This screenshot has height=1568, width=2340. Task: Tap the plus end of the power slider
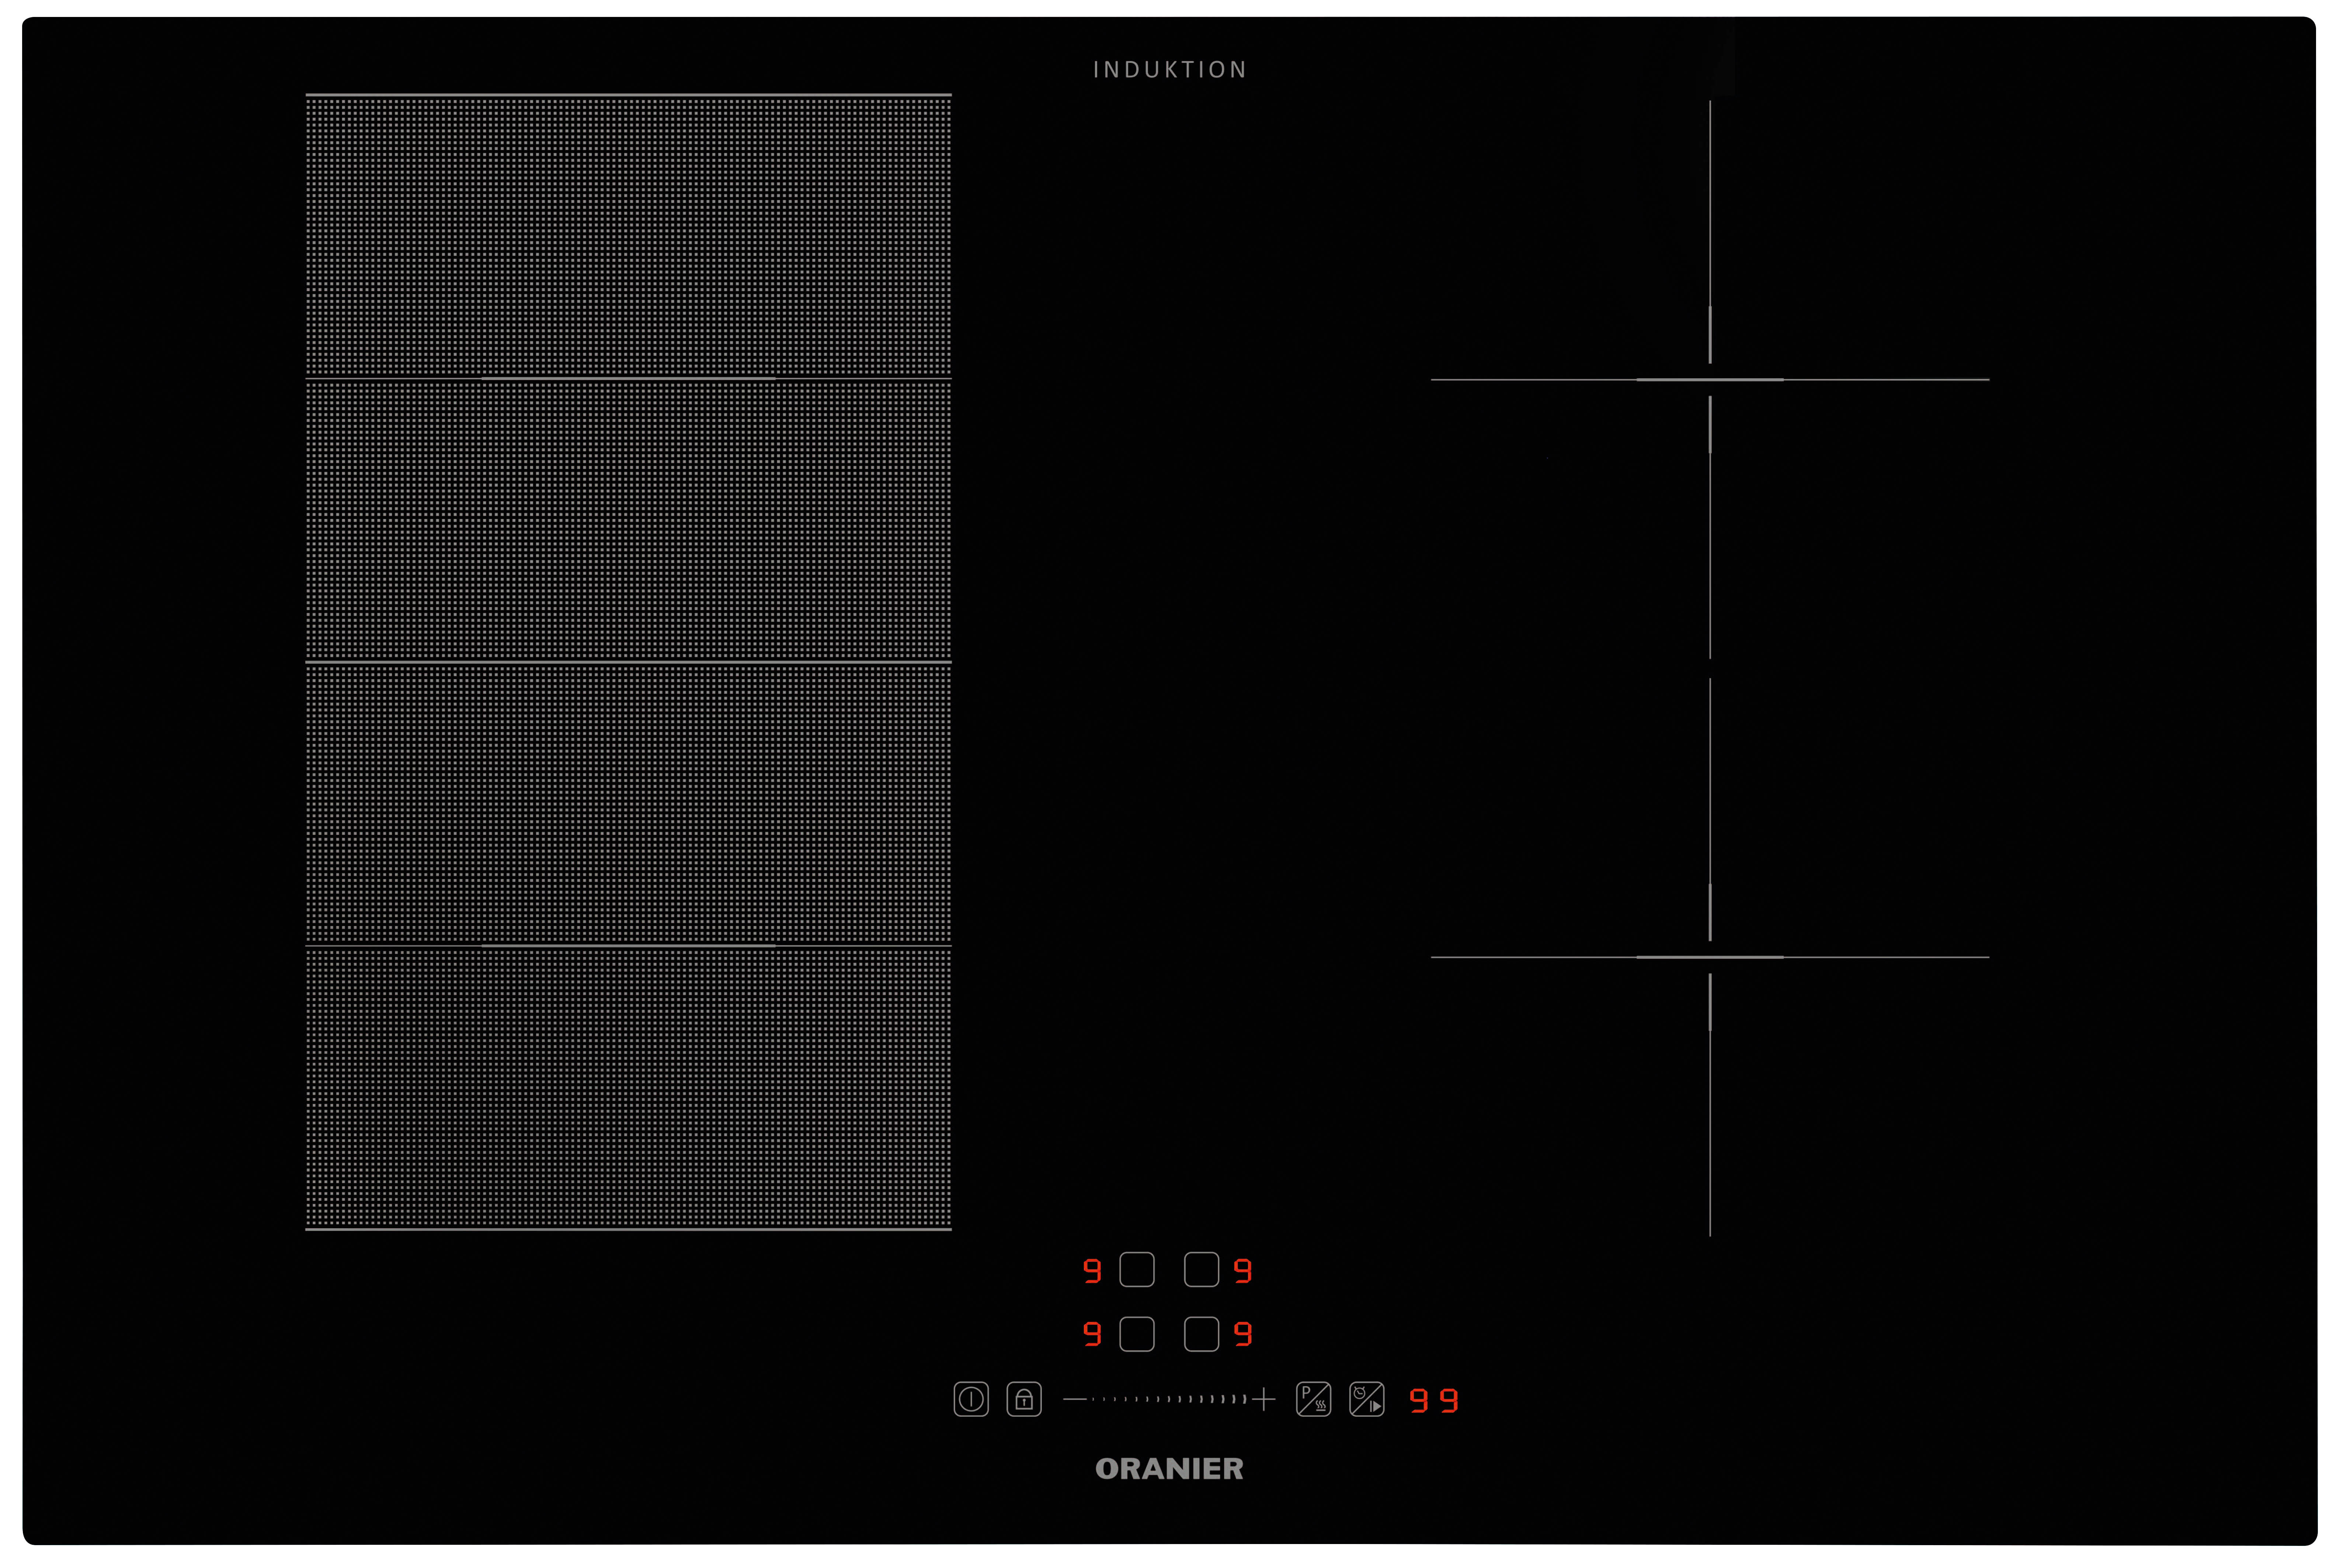[x=1264, y=1399]
